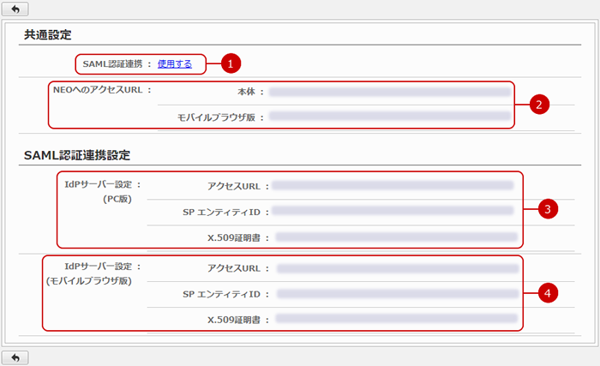The width and height of the screenshot is (600, 366).
Task: Click the back arrow button at top
Action: (x=15, y=9)
